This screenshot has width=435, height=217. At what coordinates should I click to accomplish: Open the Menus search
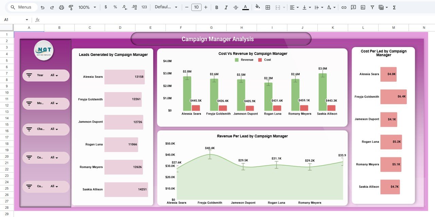coord(21,7)
